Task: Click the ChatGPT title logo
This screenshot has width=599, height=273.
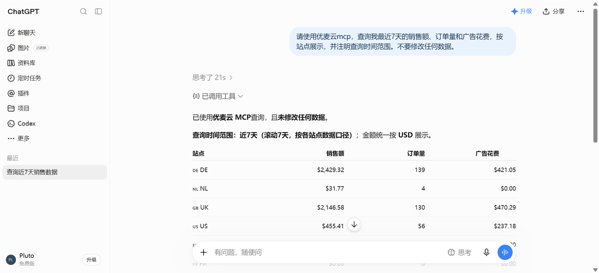Action: tap(23, 11)
